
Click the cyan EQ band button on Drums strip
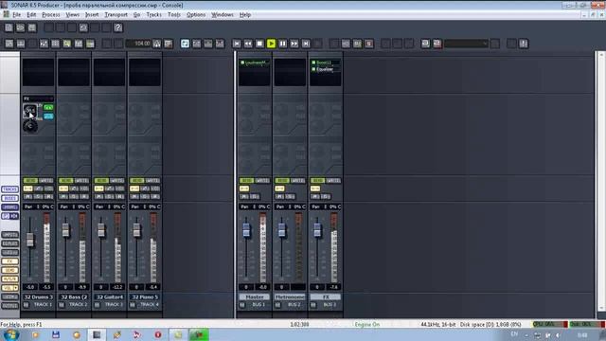pyautogui.click(x=48, y=116)
